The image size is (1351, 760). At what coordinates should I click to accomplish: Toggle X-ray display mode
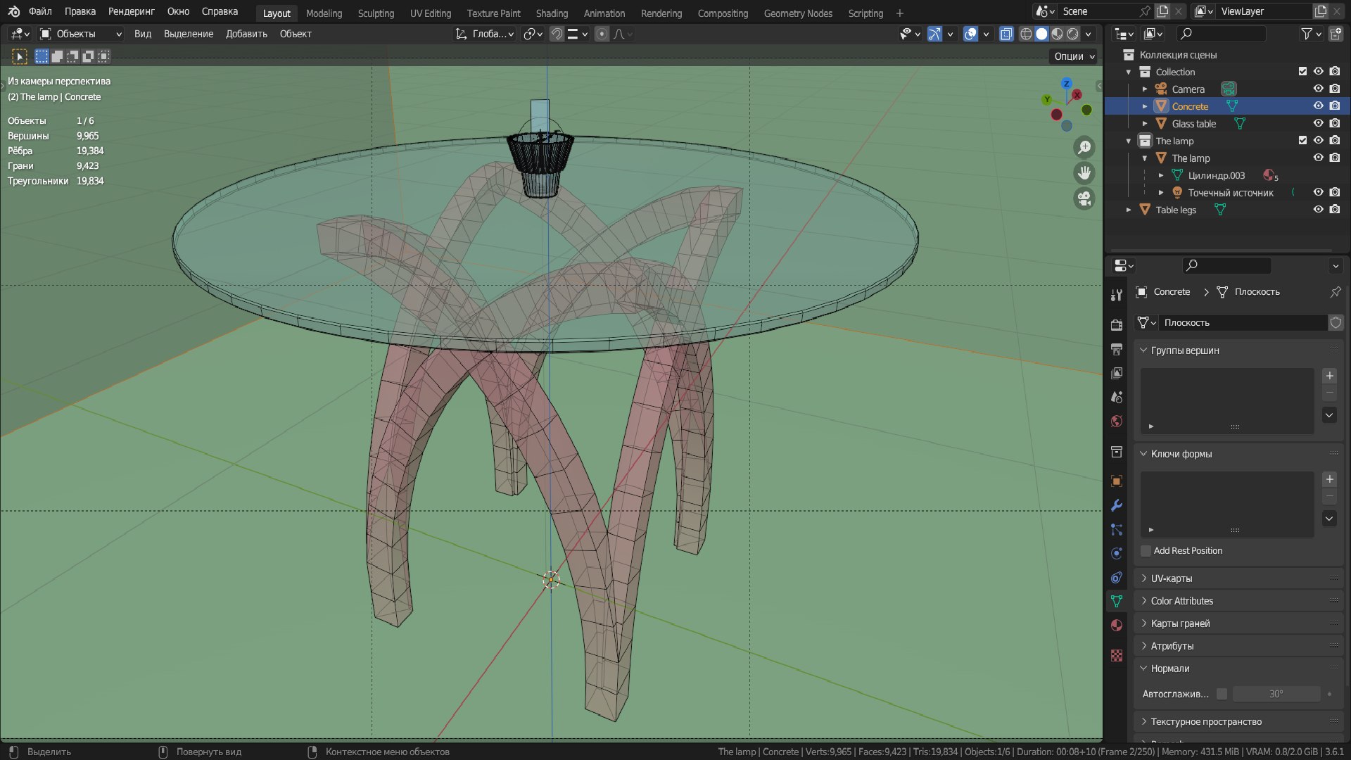click(1006, 34)
